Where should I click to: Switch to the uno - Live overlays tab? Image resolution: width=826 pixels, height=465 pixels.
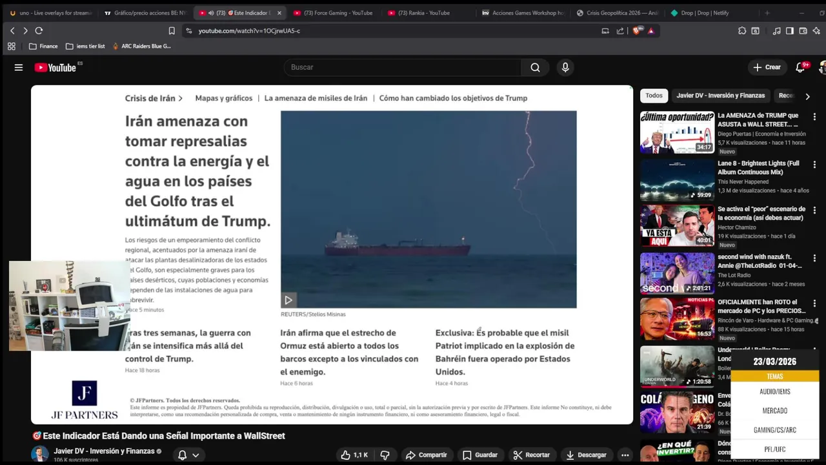coord(51,13)
